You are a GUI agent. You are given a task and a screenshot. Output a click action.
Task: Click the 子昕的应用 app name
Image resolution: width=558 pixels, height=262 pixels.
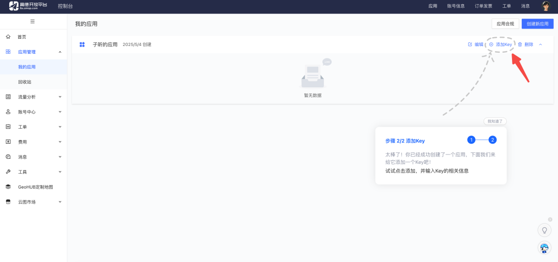coord(105,44)
